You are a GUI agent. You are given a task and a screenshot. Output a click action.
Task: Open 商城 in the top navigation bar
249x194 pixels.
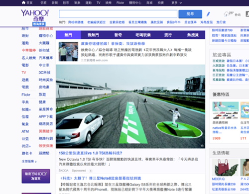(149, 3)
